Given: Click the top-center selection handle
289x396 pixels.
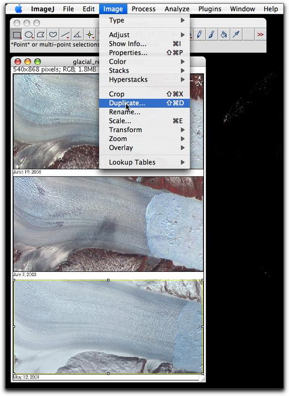Looking at the screenshot, I should click(108, 280).
